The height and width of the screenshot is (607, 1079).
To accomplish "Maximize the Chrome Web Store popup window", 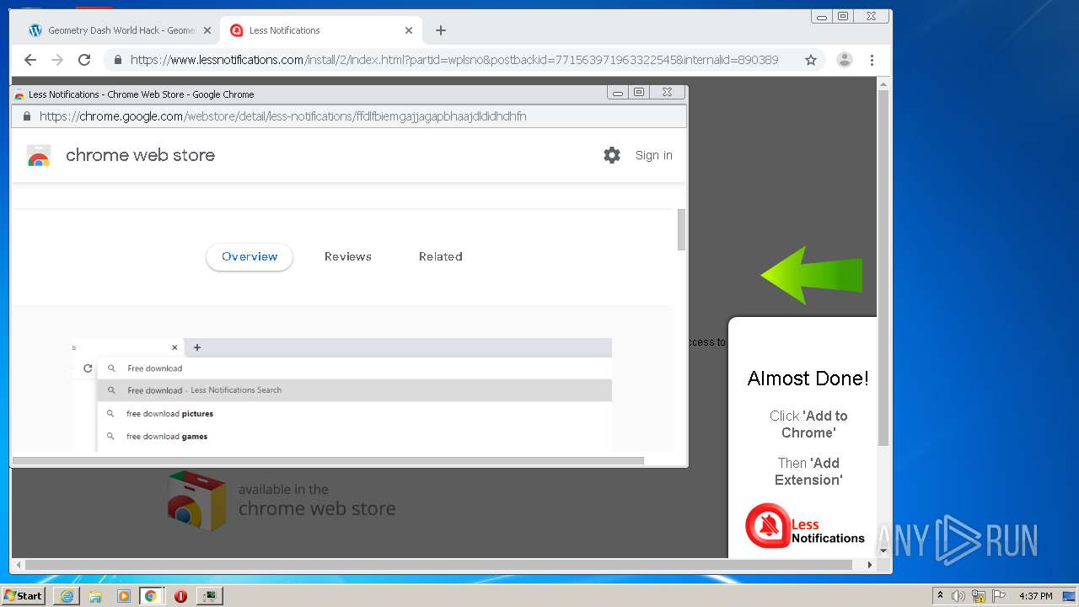I will click(639, 93).
